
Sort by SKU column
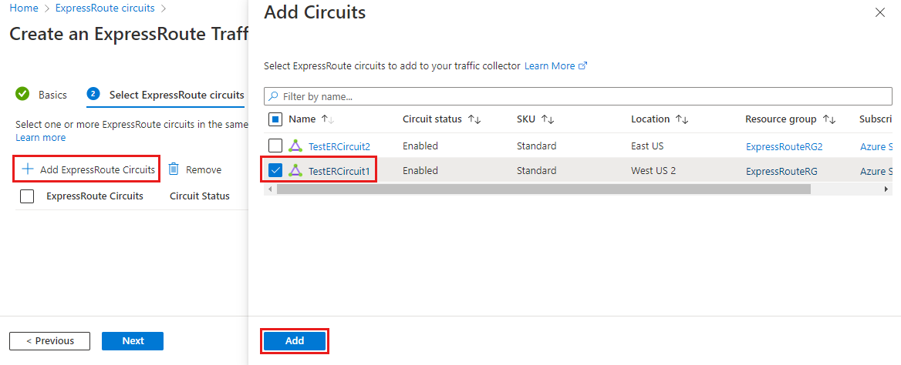(x=548, y=119)
